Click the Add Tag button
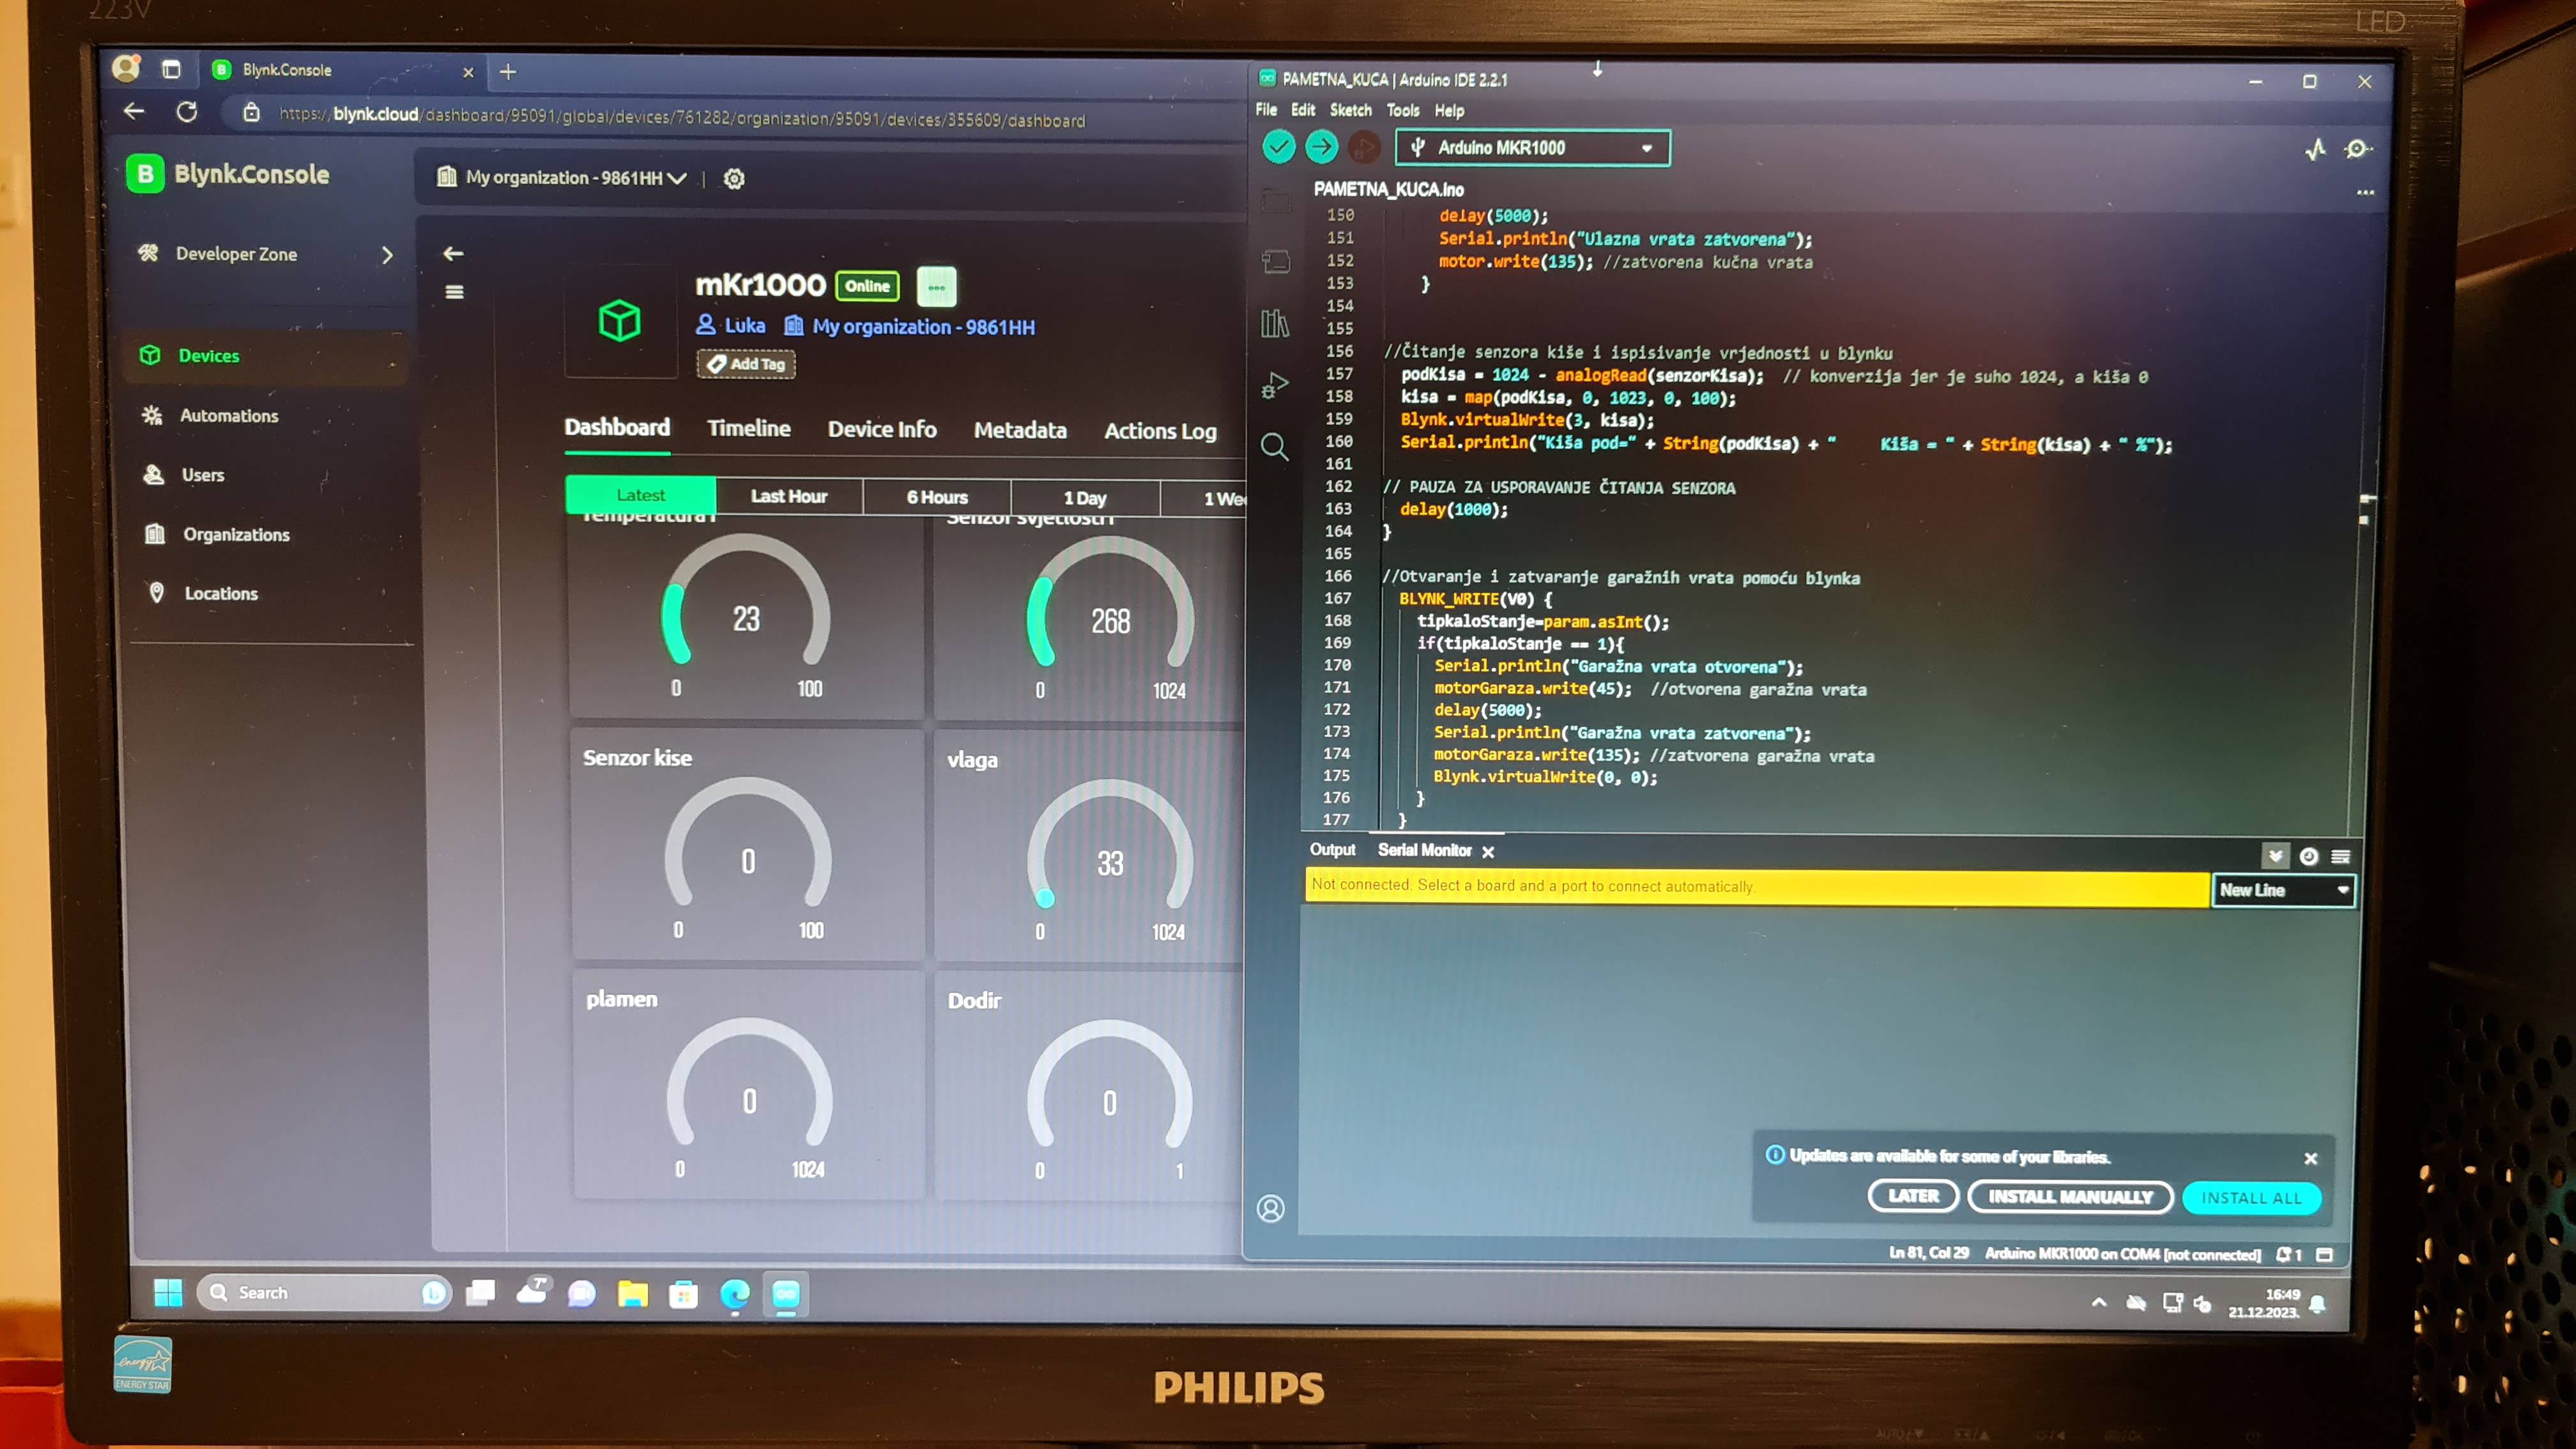Screen dimensions: 2576x1449 pos(746,364)
